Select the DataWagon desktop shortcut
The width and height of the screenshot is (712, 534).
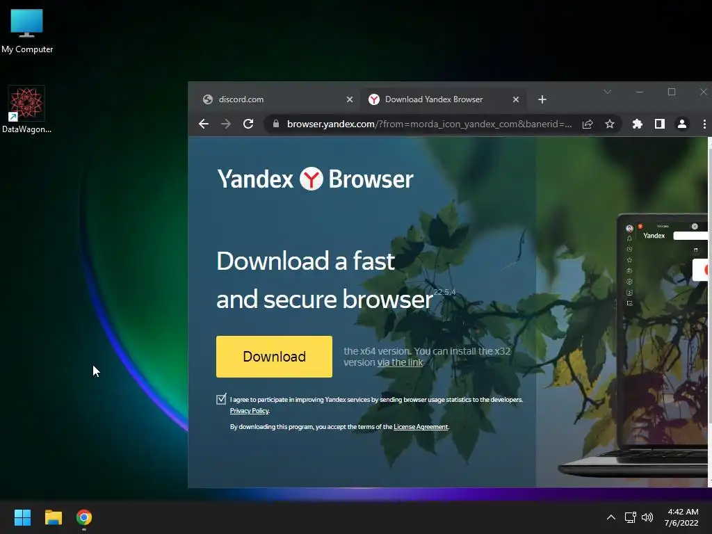pyautogui.click(x=26, y=109)
